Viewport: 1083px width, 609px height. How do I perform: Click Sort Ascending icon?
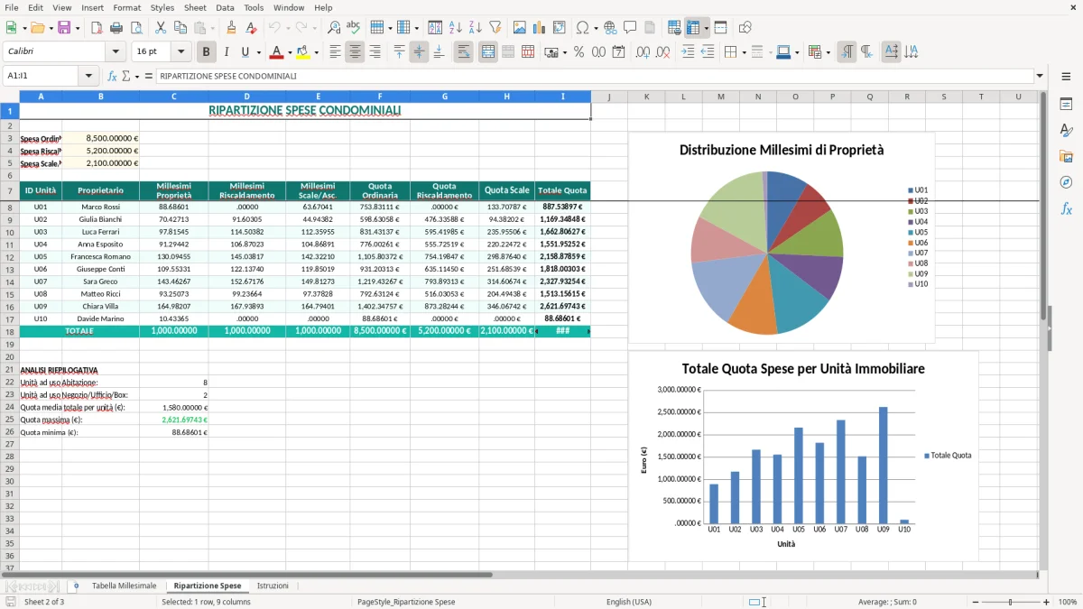(456, 28)
